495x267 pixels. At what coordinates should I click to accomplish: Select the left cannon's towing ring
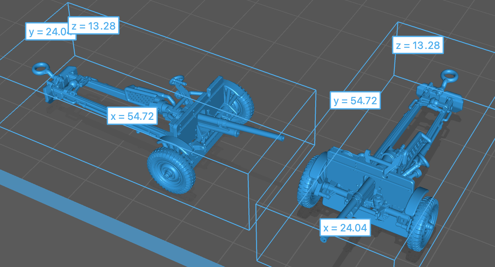41,68
